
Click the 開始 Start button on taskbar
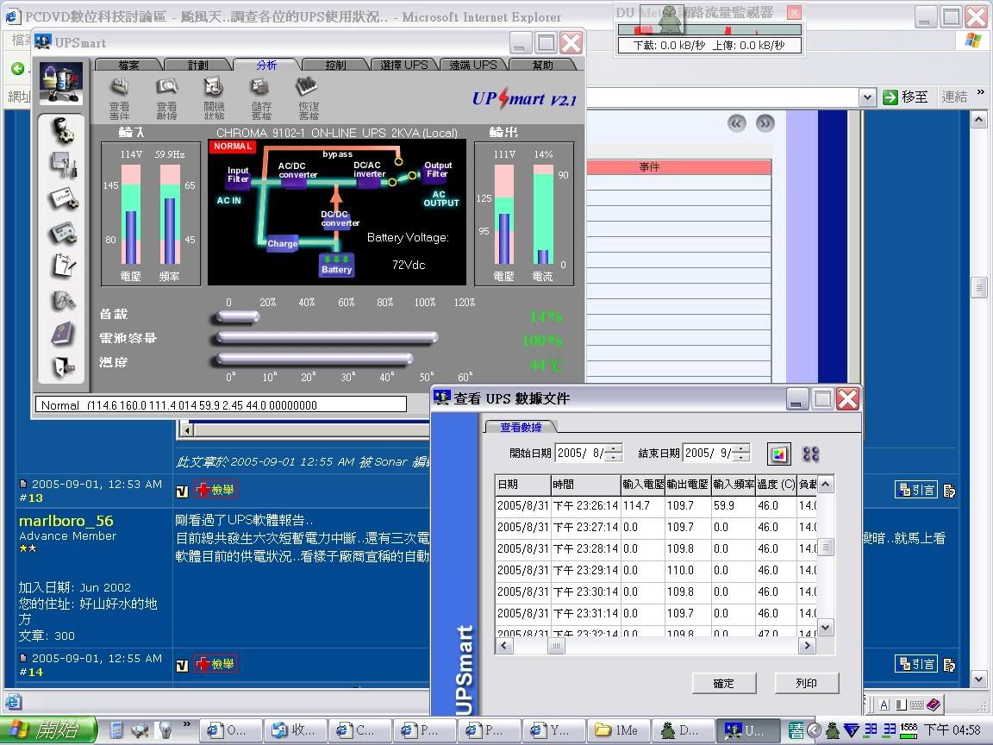(x=48, y=730)
